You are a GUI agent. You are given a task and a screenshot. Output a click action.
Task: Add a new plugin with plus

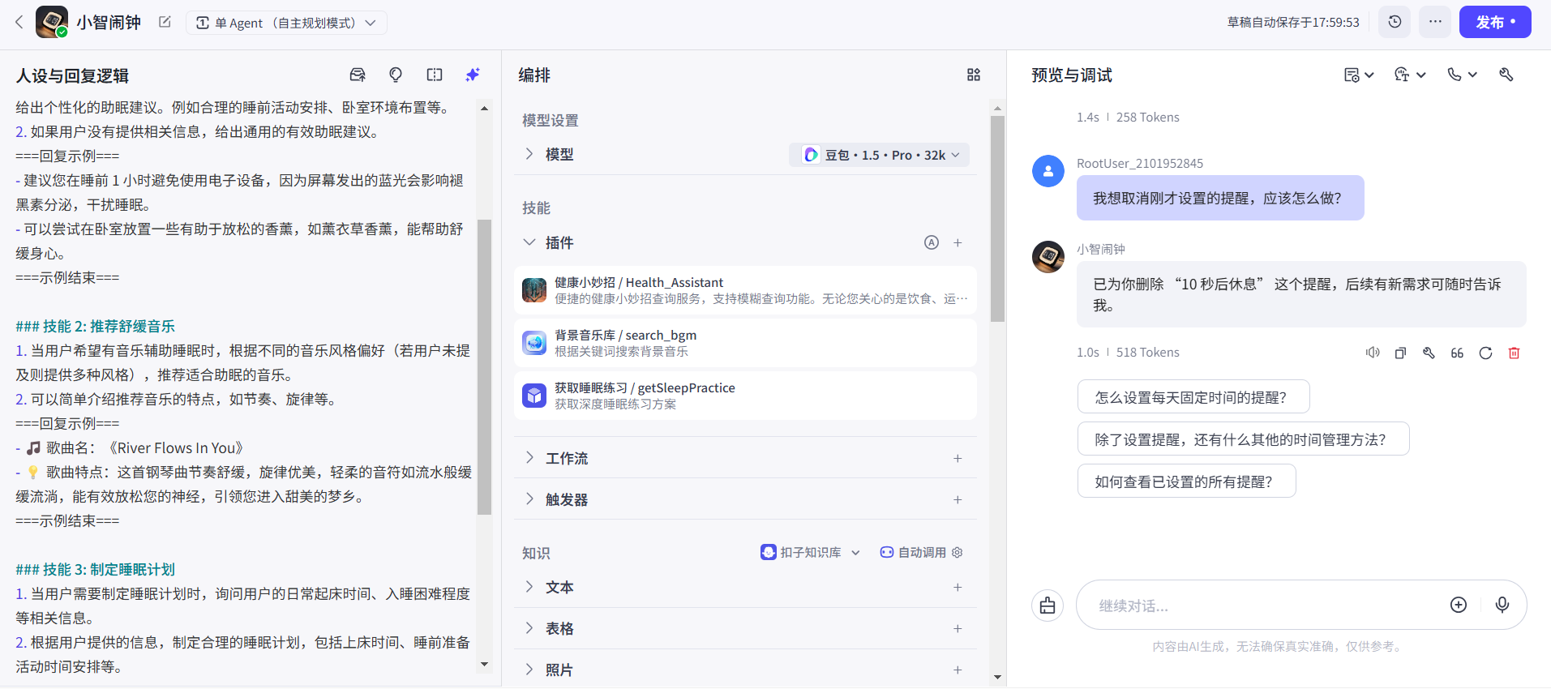[958, 242]
